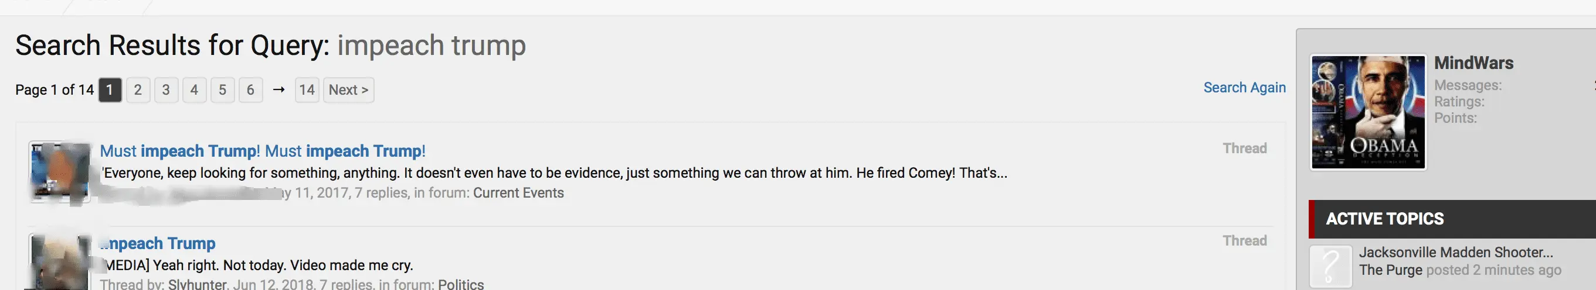
Task: Open the MindWars username link
Action: tap(1473, 63)
